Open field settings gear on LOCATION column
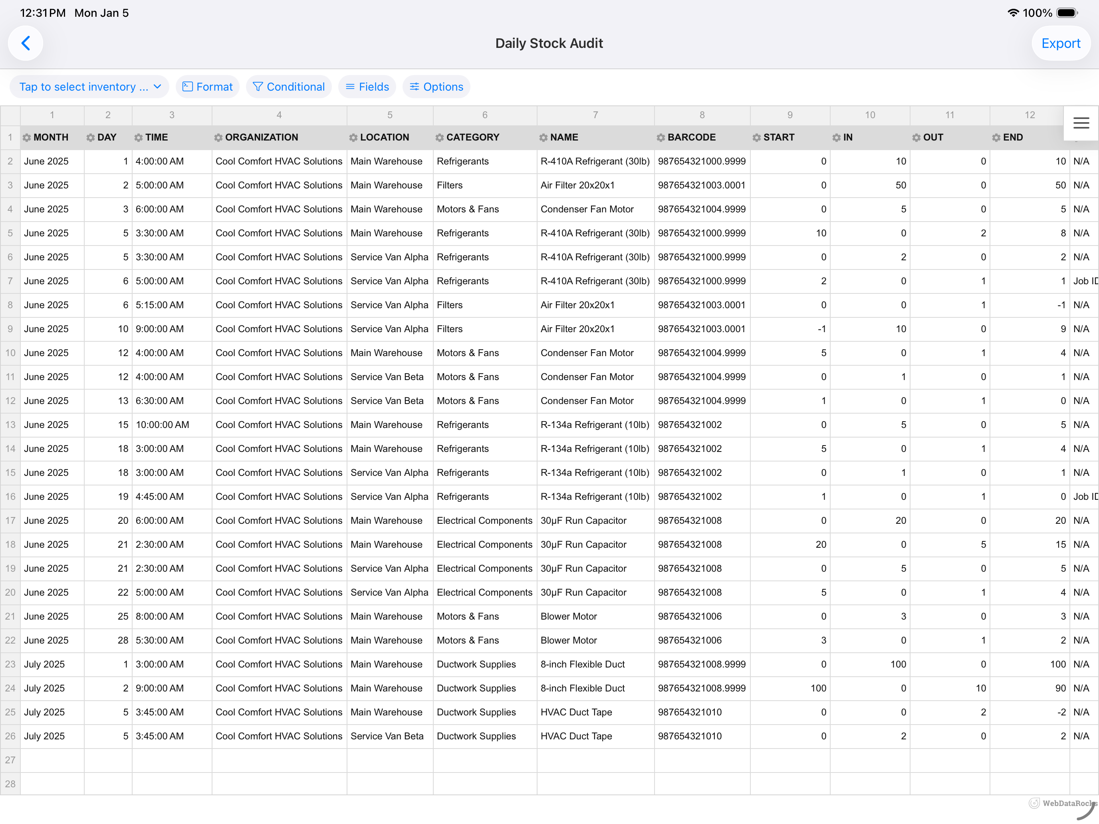Screen dimensions: 1099x824 point(354,138)
